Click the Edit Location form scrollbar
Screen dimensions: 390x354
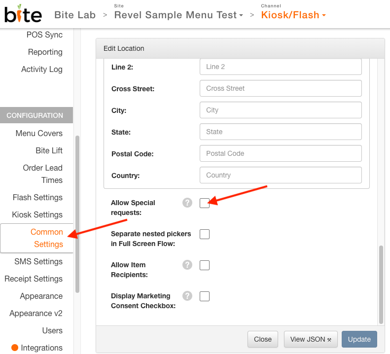[381, 284]
